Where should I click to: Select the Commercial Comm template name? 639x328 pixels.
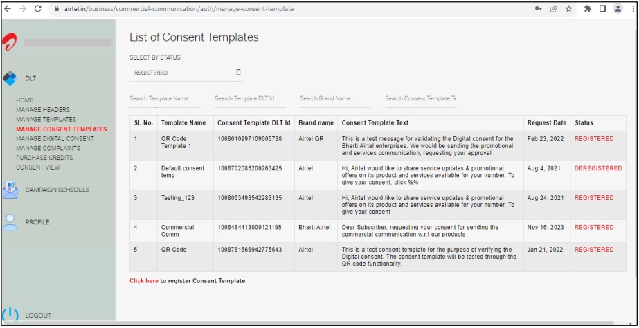(178, 230)
